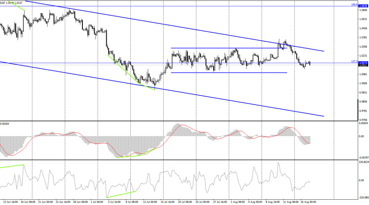
Task: Click the 0.00264 MACD indicator value label
Action: pyautogui.click(x=5, y=123)
